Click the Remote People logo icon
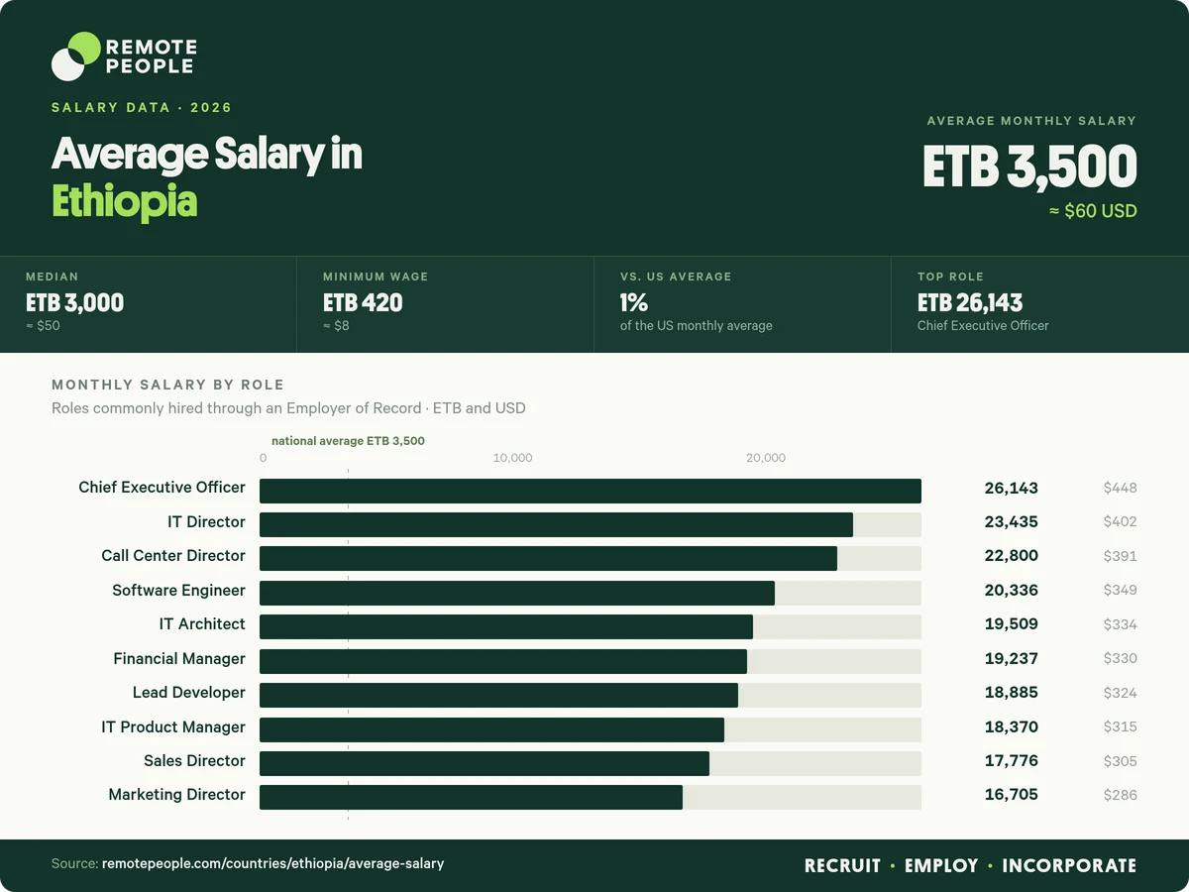 (76, 56)
